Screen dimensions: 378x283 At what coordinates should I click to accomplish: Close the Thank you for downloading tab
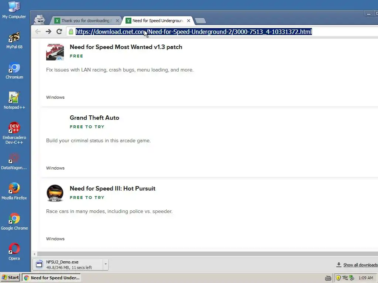117,21
